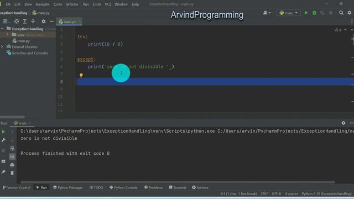Click Collapse All in Project panel
The height and width of the screenshot is (199, 354).
[x=33, y=22]
